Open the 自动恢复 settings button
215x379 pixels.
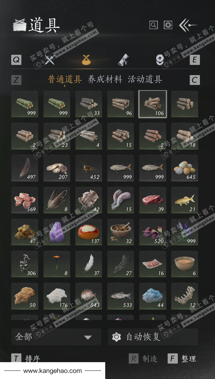(x=153, y=337)
